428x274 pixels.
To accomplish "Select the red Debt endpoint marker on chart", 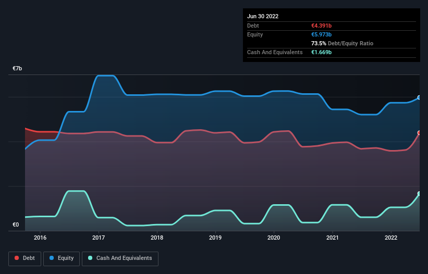I will coord(419,133).
